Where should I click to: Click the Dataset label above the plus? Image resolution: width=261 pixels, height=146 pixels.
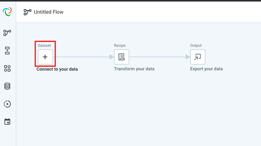pos(44,45)
